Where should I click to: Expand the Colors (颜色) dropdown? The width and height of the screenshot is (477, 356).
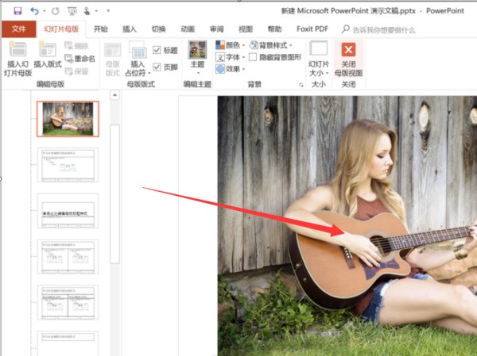pyautogui.click(x=230, y=45)
